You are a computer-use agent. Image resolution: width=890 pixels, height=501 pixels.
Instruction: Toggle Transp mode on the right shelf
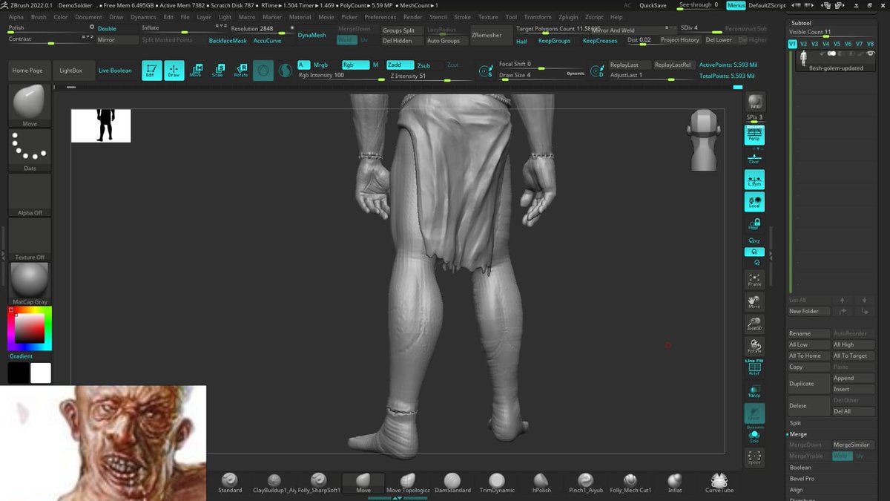[x=754, y=390]
